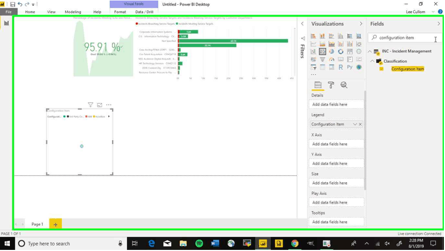
Task: Choose the 100% stacked column chart visual
Action: pyautogui.click(x=359, y=36)
